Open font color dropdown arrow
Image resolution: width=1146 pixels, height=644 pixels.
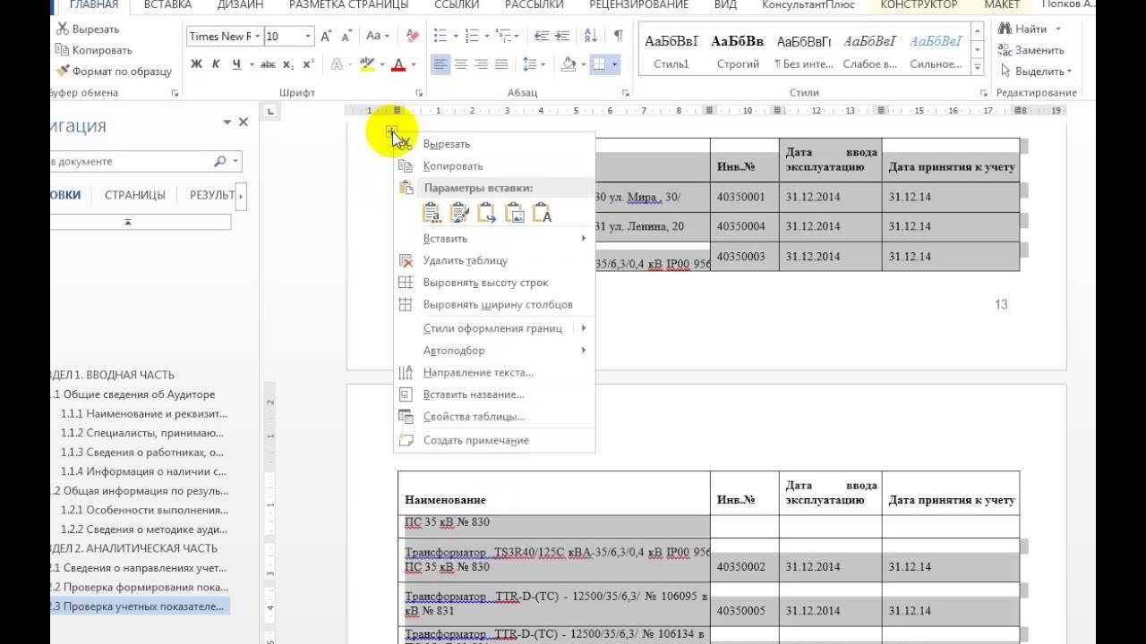(x=413, y=64)
